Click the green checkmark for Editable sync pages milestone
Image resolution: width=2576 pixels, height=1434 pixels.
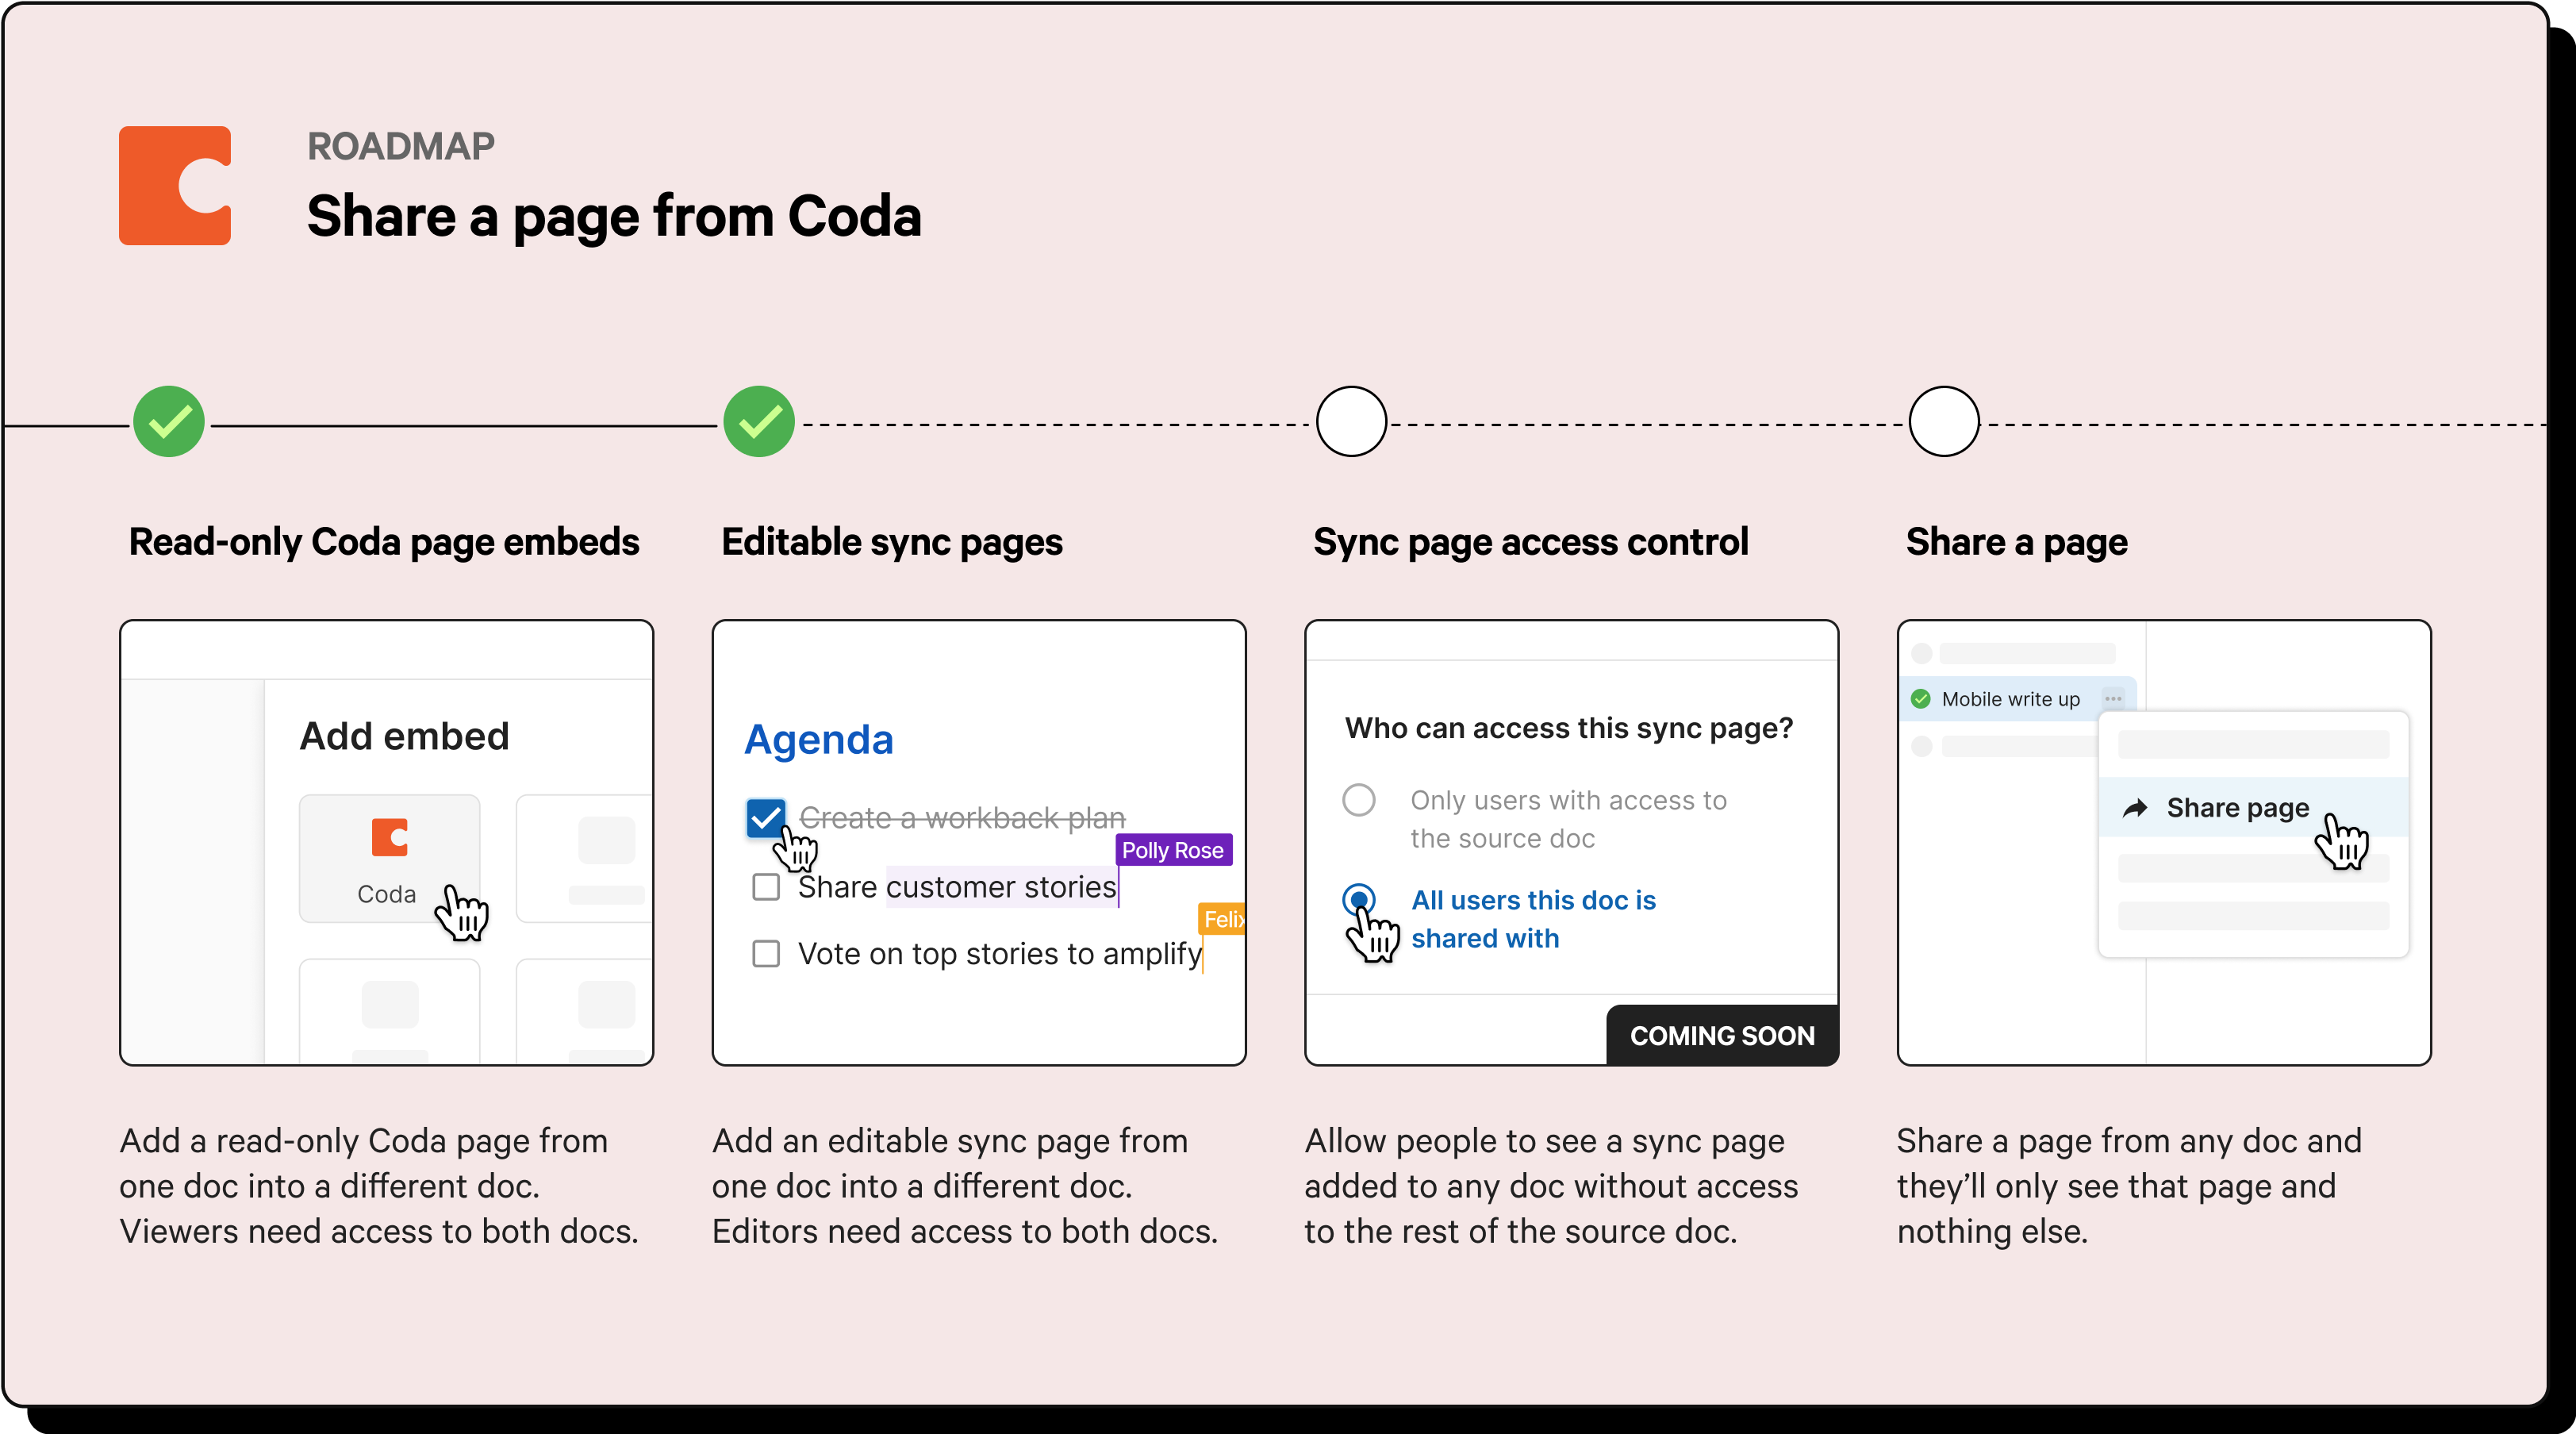tap(759, 421)
